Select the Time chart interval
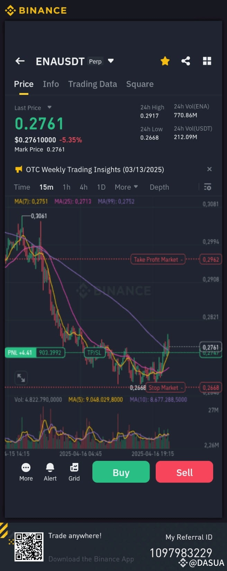This screenshot has height=571, width=227. coord(22,187)
